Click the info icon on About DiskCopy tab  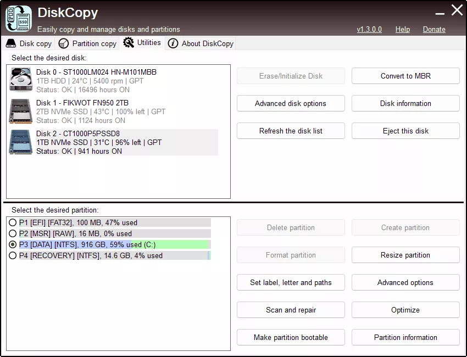coord(174,42)
